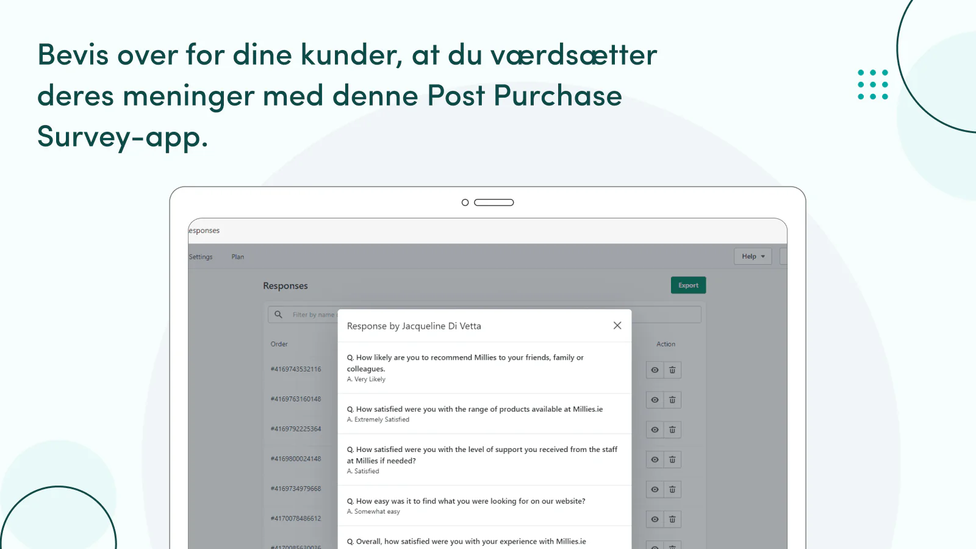Click the 'A. Somewhat easy' answer

[x=373, y=512]
